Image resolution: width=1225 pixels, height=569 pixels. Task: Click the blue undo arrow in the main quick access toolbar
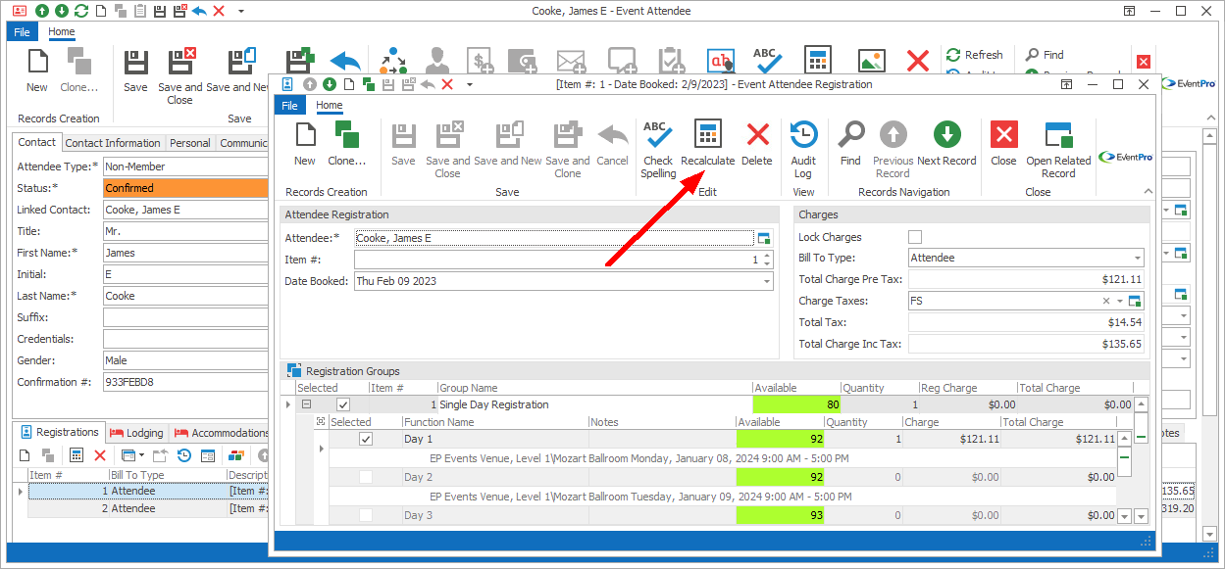pyautogui.click(x=199, y=11)
